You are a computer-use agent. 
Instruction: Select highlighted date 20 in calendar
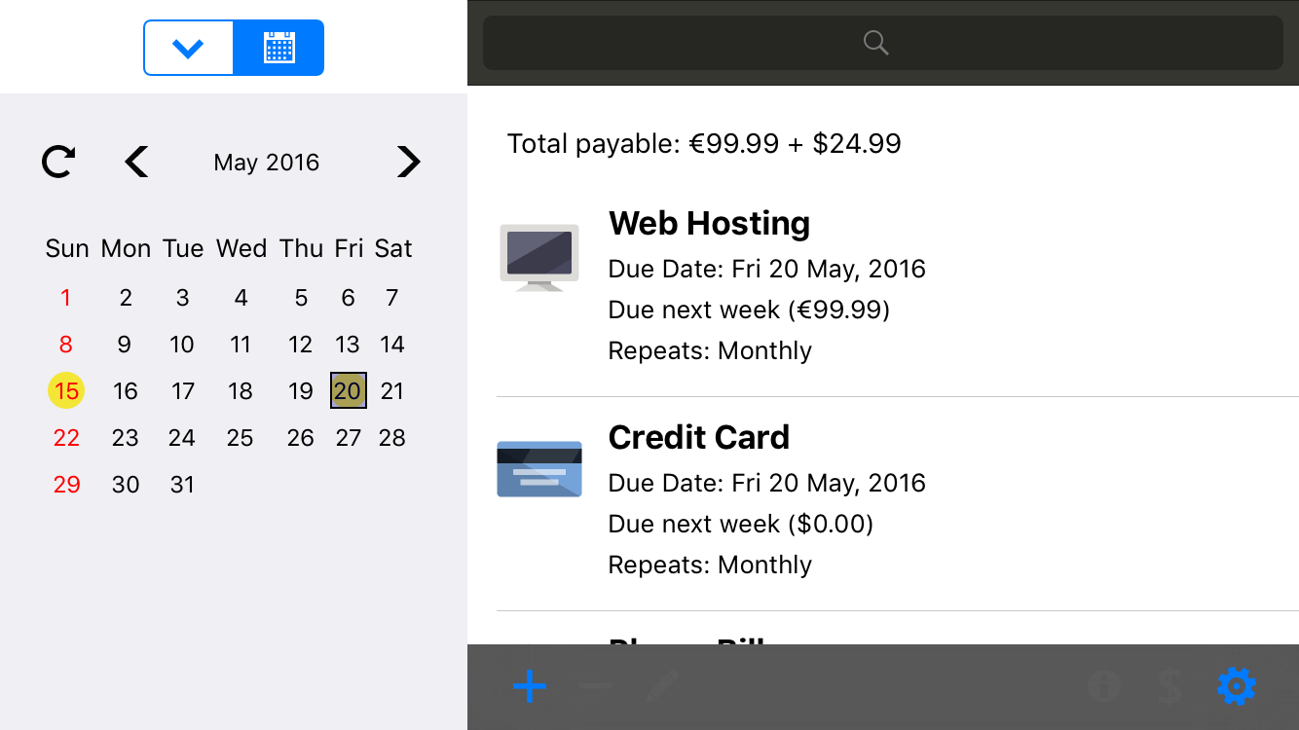[348, 391]
